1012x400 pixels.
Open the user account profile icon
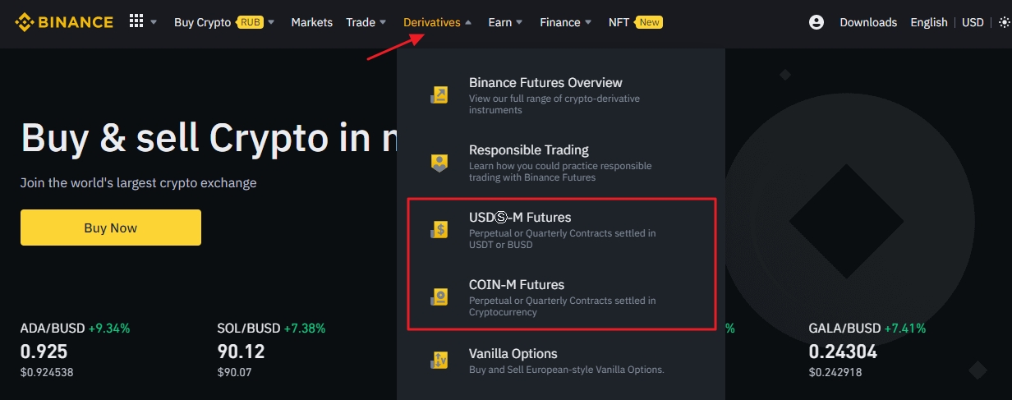(x=816, y=22)
